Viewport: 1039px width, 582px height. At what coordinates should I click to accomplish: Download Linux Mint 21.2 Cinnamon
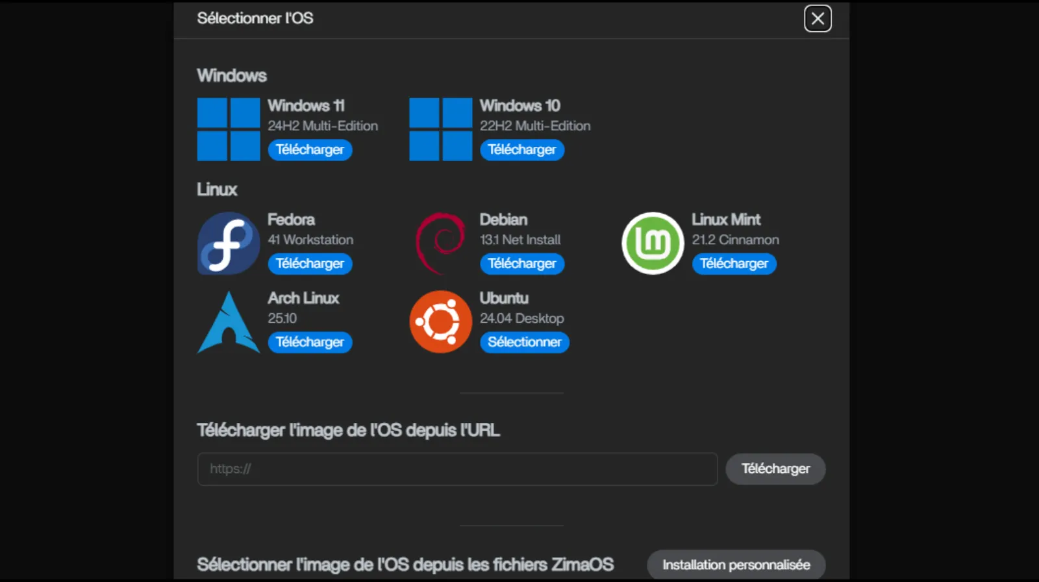pos(734,264)
